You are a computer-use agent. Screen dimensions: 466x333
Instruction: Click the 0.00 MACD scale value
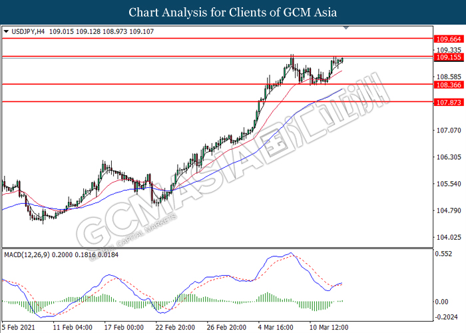tap(441, 302)
